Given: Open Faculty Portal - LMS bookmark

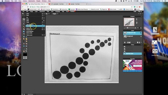Looking at the screenshot, I should (x=34, y=9).
